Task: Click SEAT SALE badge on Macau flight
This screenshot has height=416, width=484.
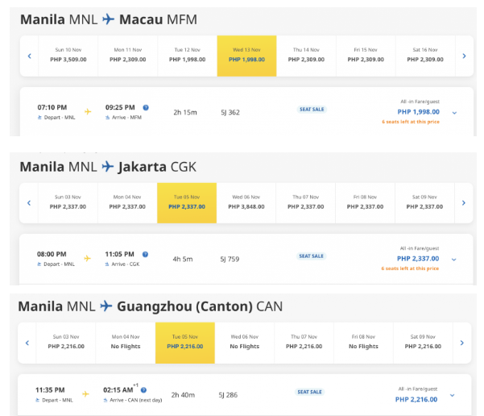Action: pyautogui.click(x=311, y=111)
